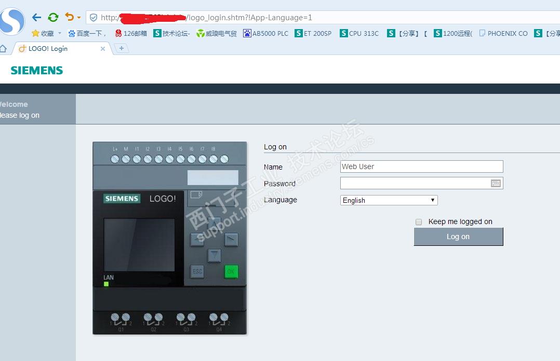Click the ESC key on LOGO! image
The height and width of the screenshot is (361, 560).
click(197, 272)
